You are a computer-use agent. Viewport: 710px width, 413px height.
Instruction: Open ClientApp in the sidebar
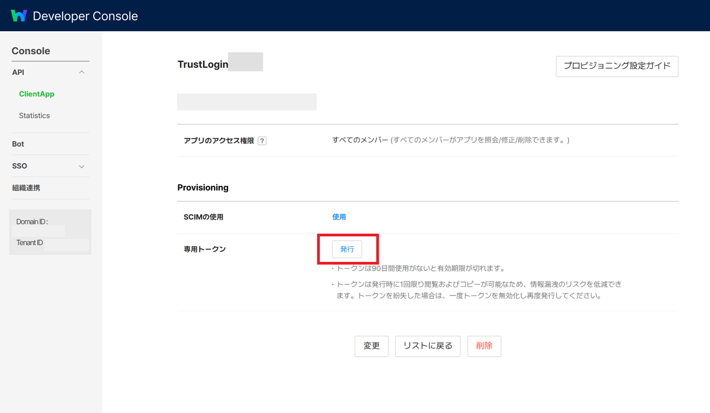tap(37, 94)
